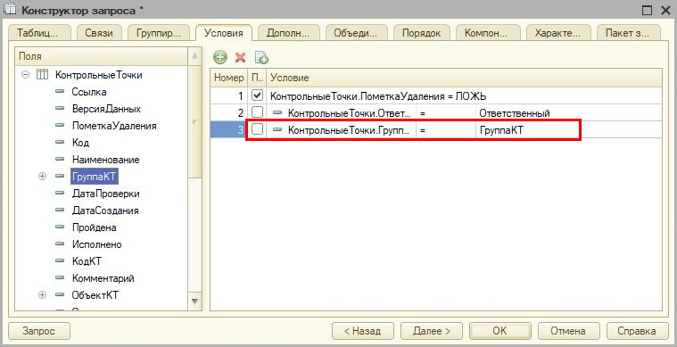Add a new condition with green plus icon
Viewport: 677px width, 347px height.
(x=220, y=57)
